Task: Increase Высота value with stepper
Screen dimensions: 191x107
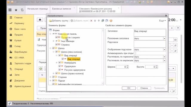Action: point(157,66)
